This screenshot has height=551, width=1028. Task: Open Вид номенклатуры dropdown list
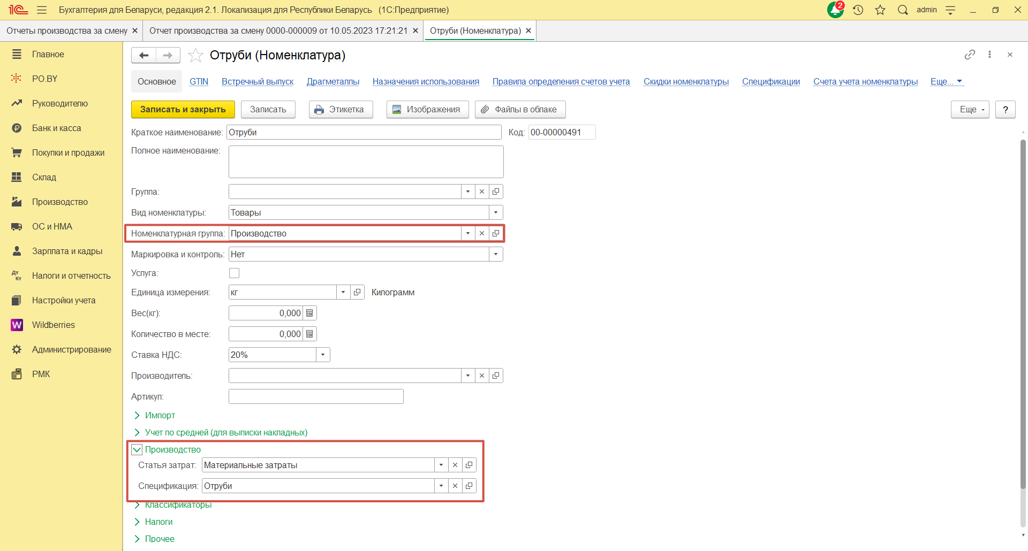coord(496,212)
